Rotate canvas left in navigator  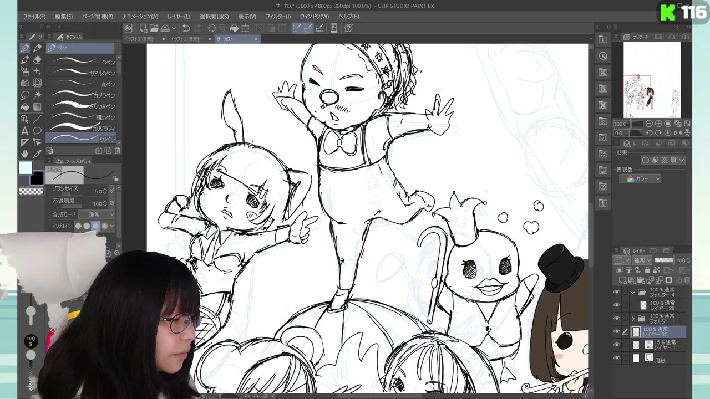[x=649, y=133]
